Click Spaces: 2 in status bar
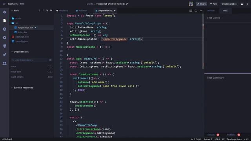Image resolution: width=251 pixels, height=141 pixels. [x=208, y=139]
